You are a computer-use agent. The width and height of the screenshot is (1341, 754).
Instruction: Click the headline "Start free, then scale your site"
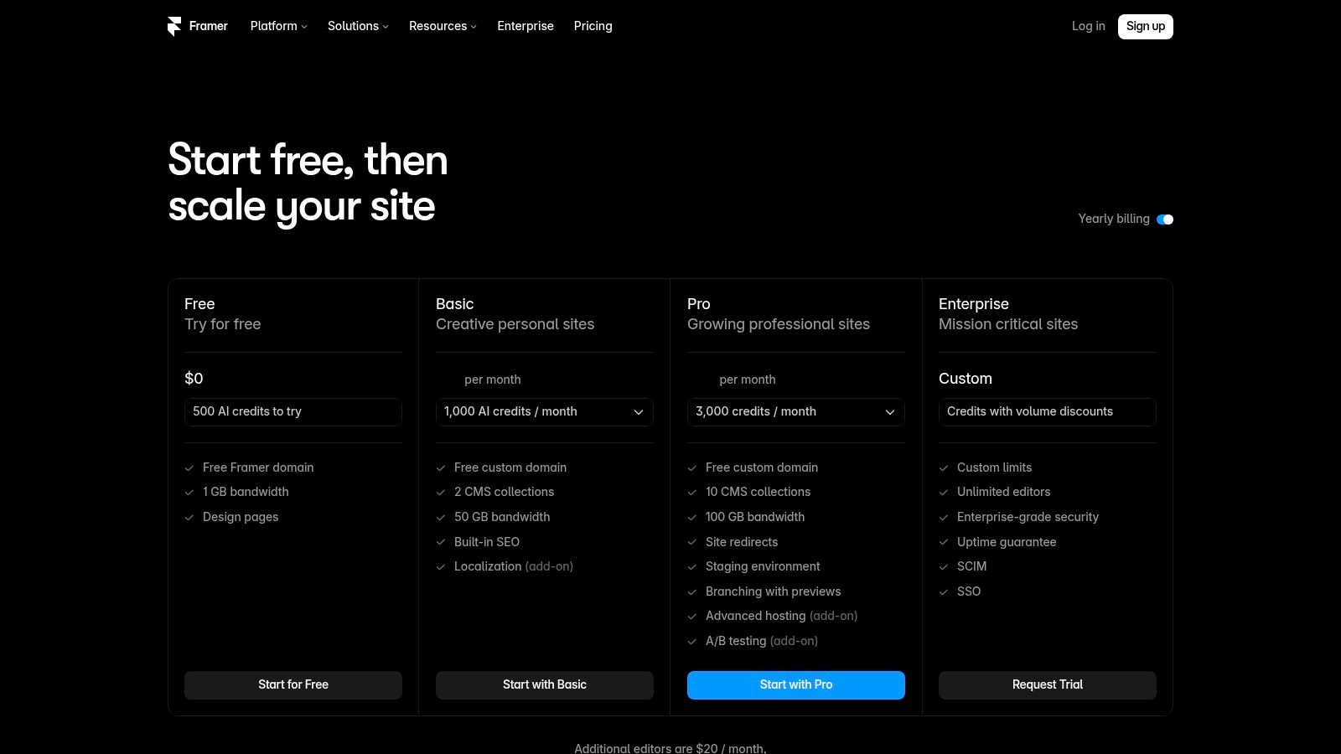(308, 183)
